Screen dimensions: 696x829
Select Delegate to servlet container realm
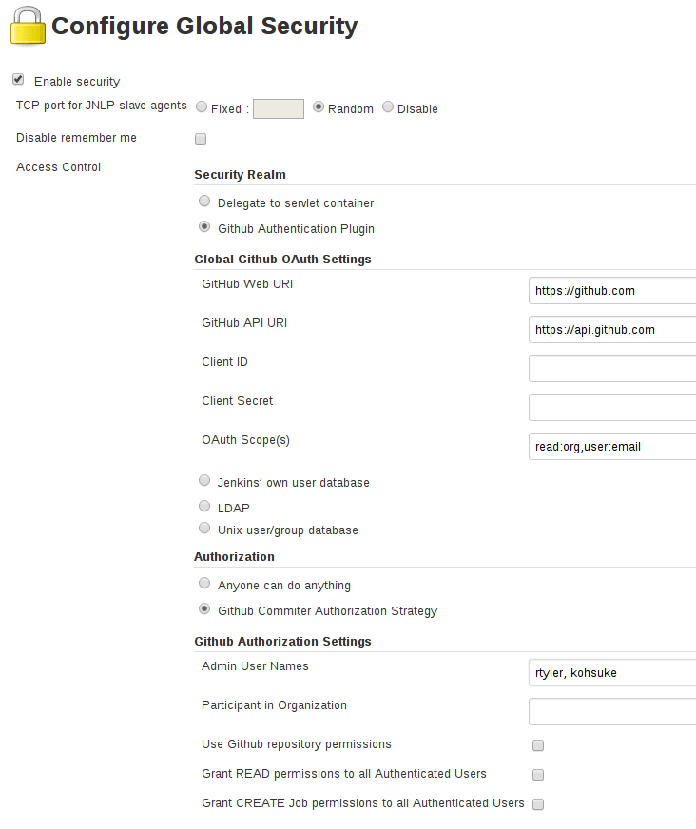(x=204, y=201)
